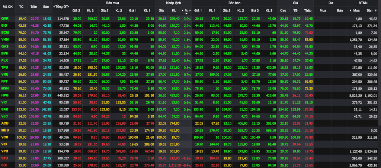Click the % change column header
This screenshot has height=168, width=381.
point(186,11)
